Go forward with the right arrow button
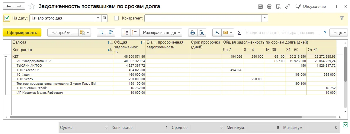The image size is (350, 134). [x=19, y=6]
